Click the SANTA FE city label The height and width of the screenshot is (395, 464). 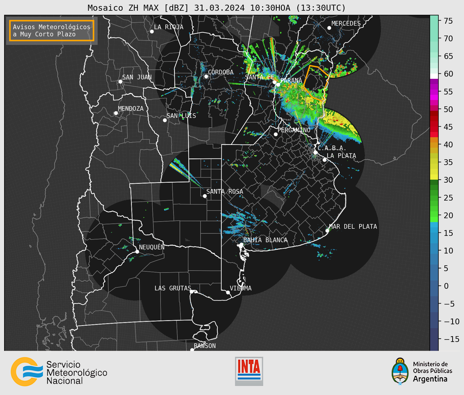(x=260, y=77)
